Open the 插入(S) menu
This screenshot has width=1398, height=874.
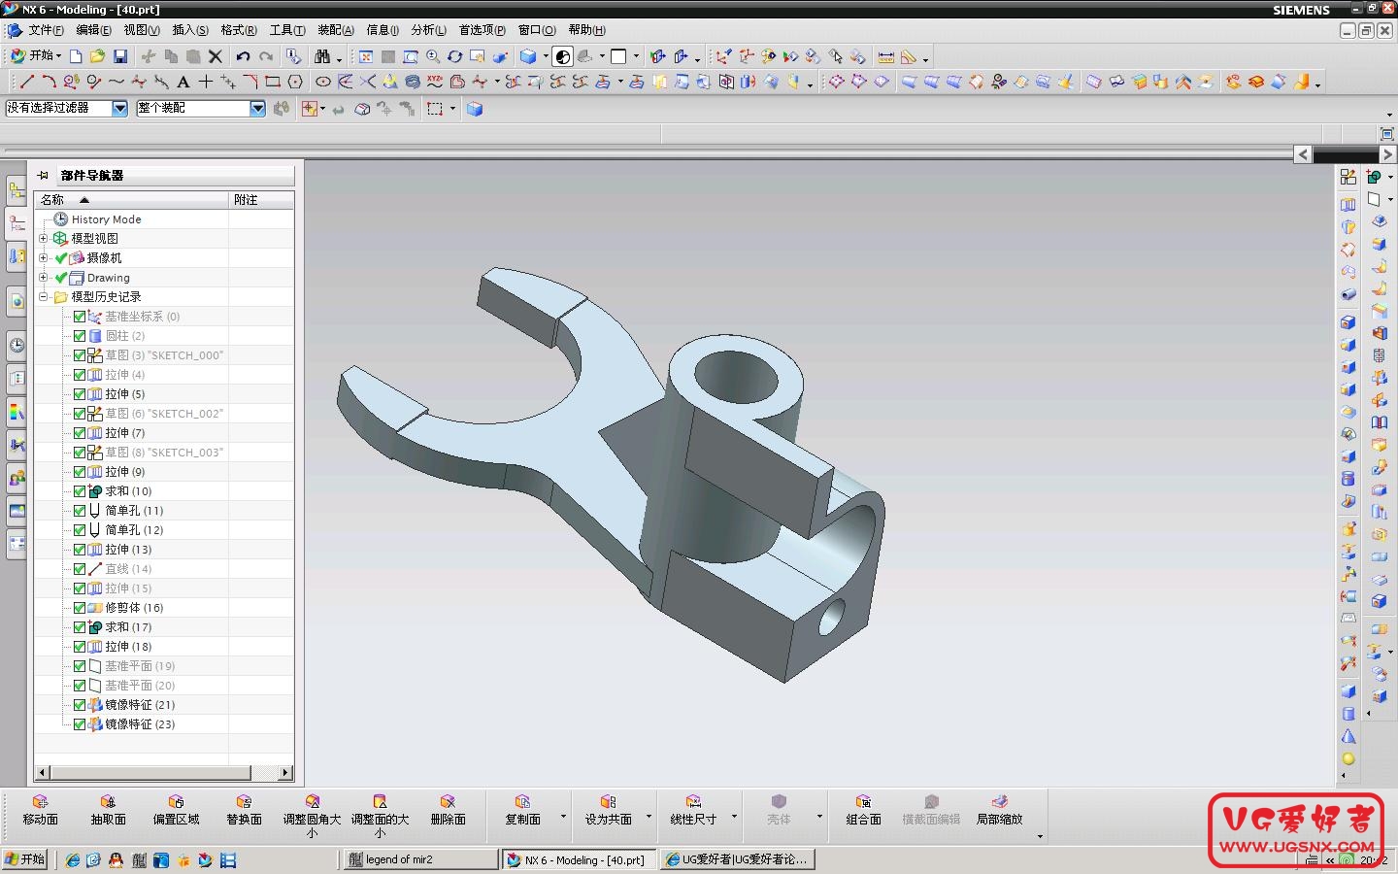(x=190, y=30)
